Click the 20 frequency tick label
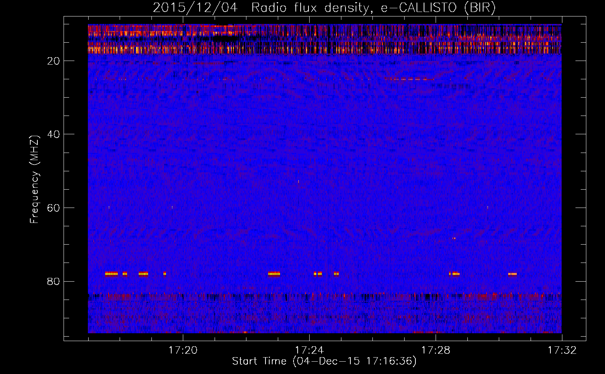The height and width of the screenshot is (374, 605). 53,61
